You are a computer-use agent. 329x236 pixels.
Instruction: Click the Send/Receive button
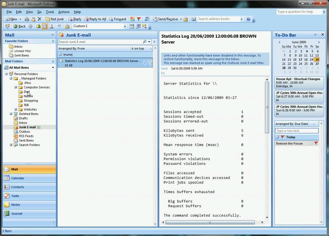(x=165, y=19)
